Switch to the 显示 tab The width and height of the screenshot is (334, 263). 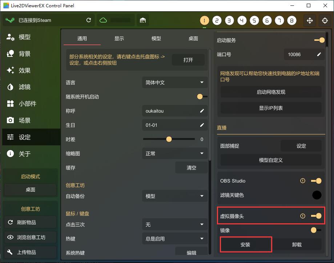(x=119, y=38)
